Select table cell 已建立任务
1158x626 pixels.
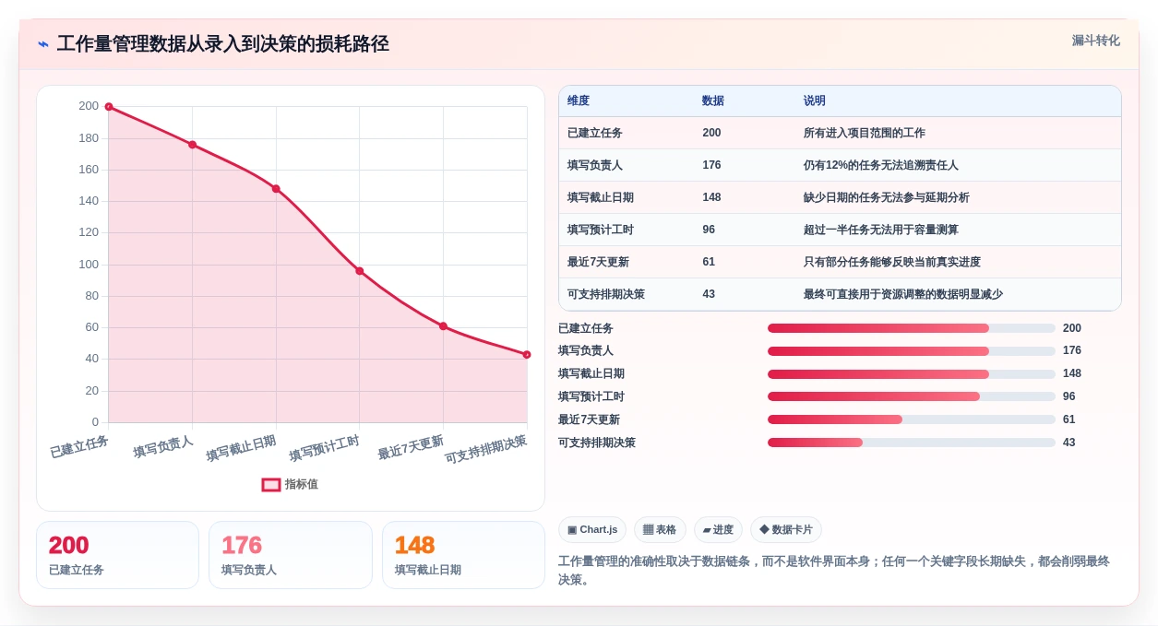coord(595,133)
